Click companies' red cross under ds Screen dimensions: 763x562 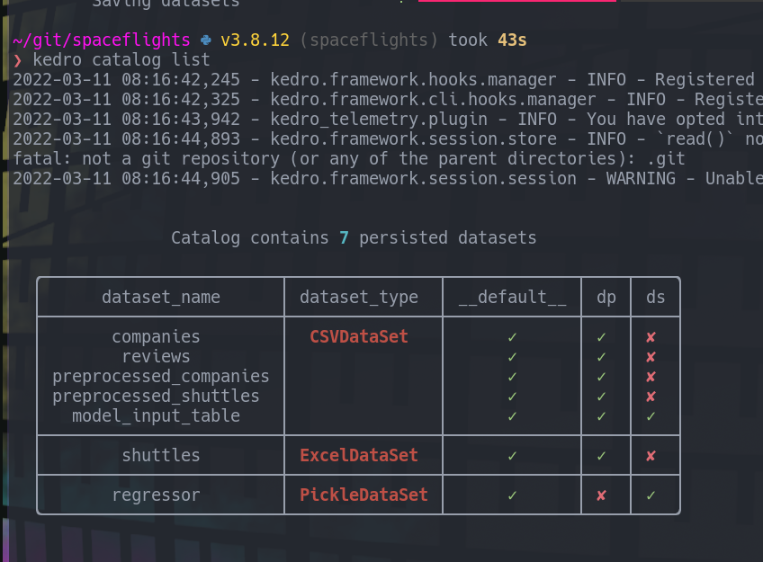click(651, 336)
